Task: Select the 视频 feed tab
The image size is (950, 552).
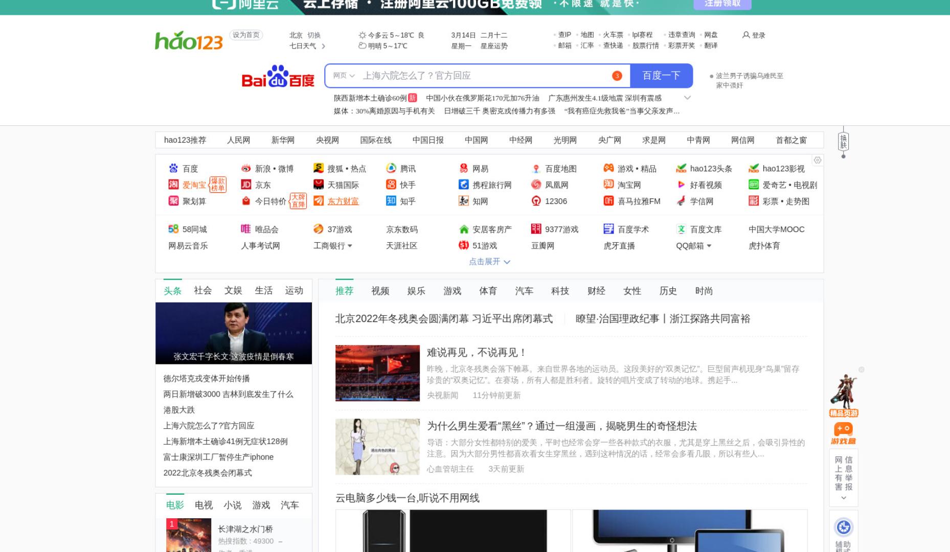Action: coord(380,291)
